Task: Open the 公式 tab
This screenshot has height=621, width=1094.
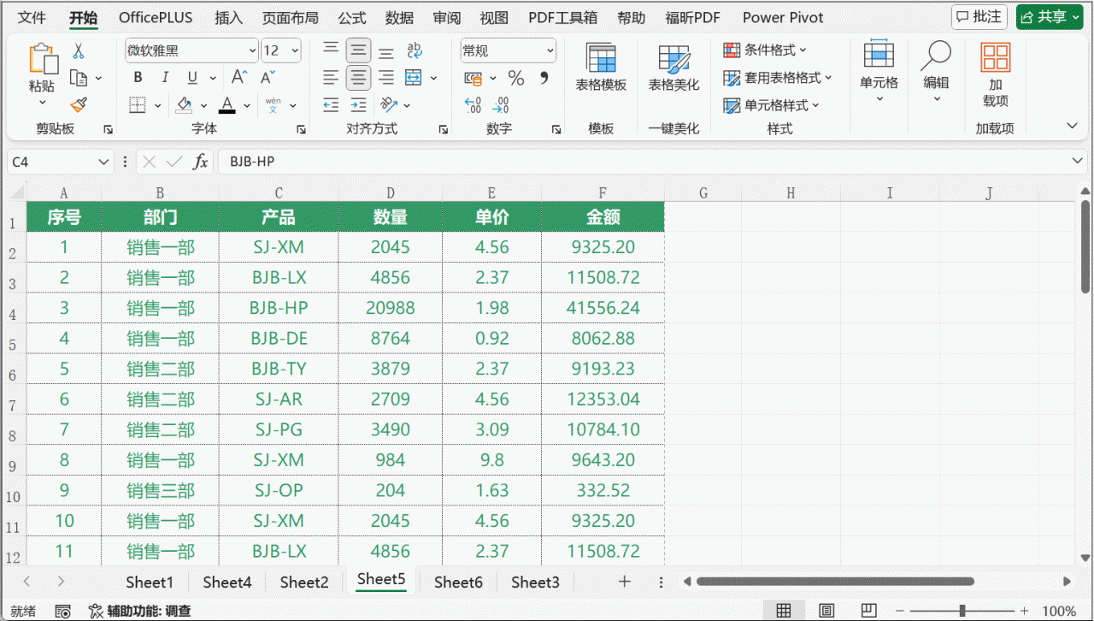Action: tap(352, 17)
